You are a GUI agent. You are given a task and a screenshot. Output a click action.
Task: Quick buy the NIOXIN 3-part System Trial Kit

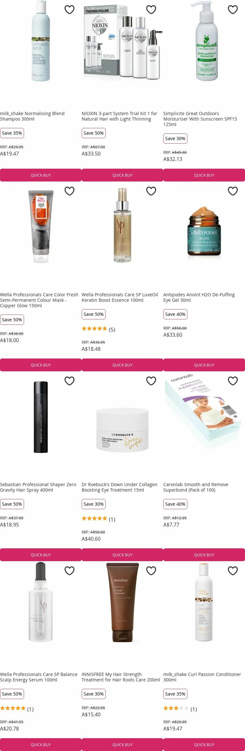[x=122, y=175]
